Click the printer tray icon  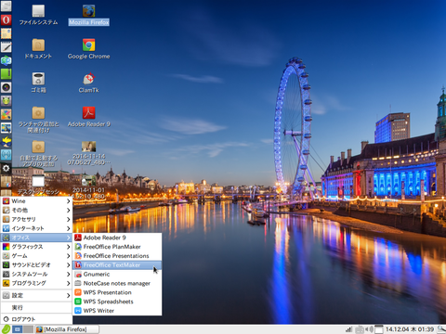[x=360, y=329]
